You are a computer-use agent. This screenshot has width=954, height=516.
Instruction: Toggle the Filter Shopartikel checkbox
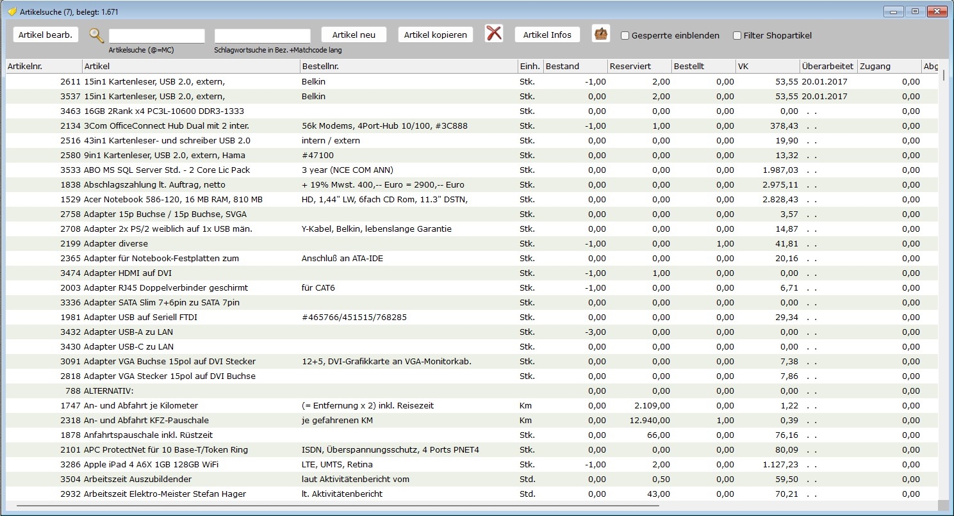(x=737, y=36)
